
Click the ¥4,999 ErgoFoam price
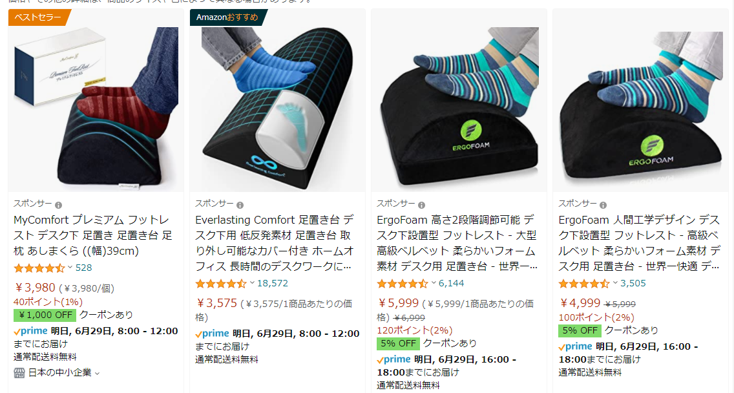(x=580, y=303)
